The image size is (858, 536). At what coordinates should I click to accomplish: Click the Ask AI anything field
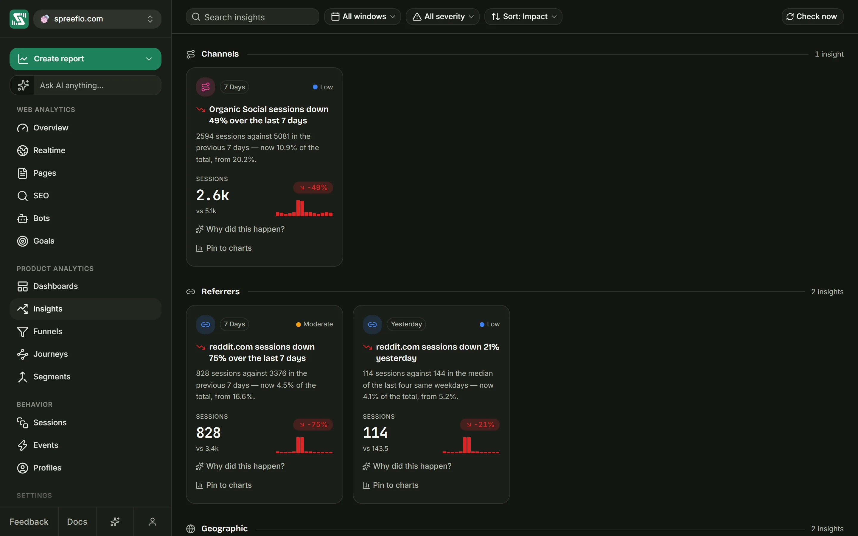(97, 85)
